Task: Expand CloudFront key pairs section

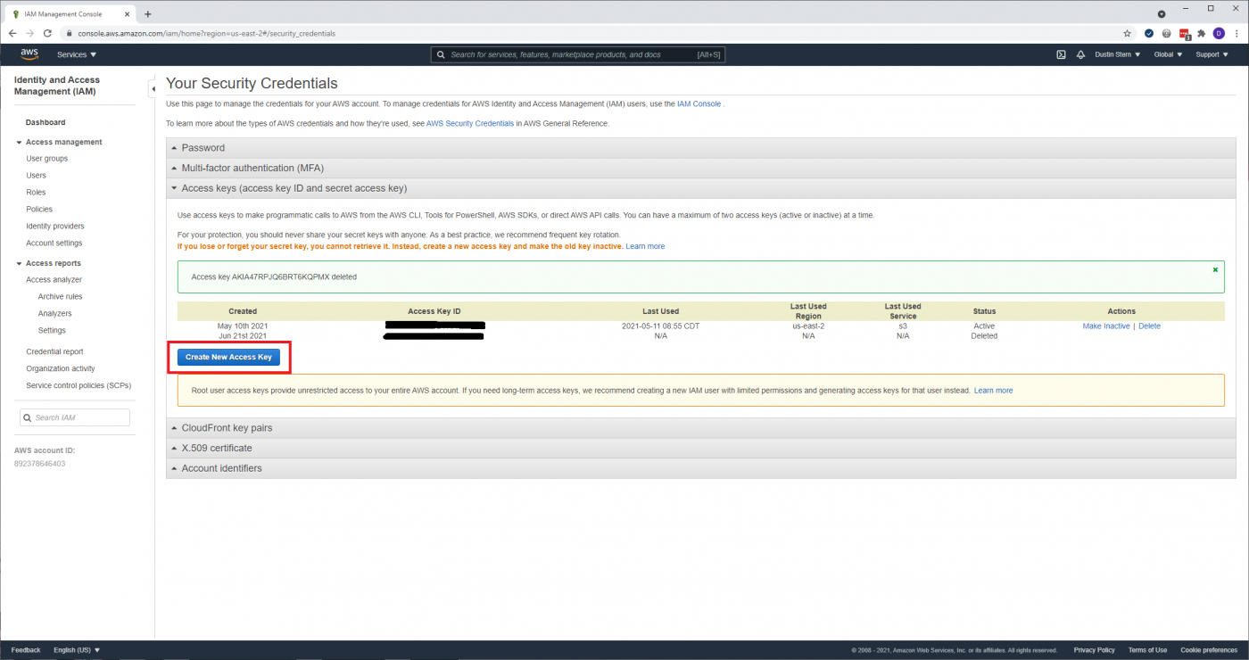Action: [700, 428]
